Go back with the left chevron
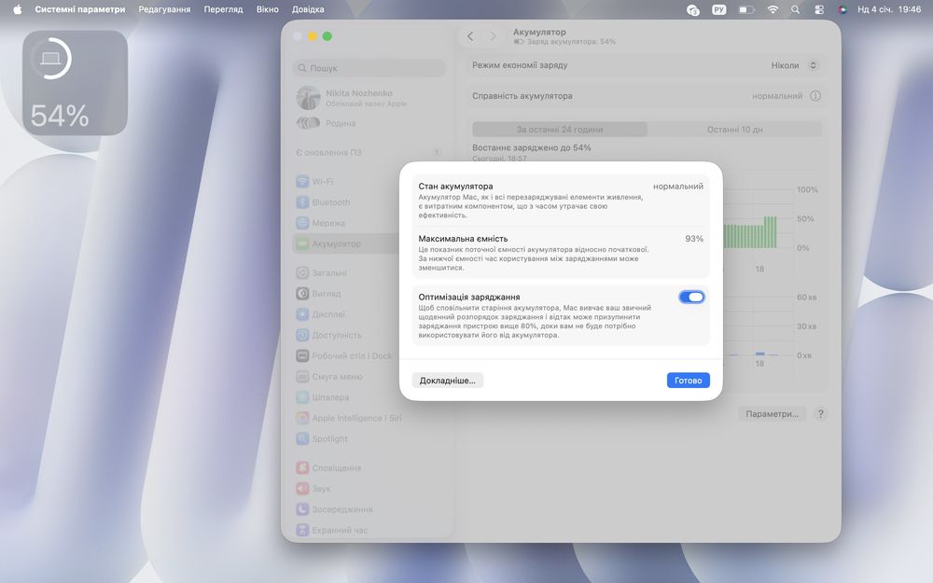This screenshot has height=583, width=933. tap(470, 36)
